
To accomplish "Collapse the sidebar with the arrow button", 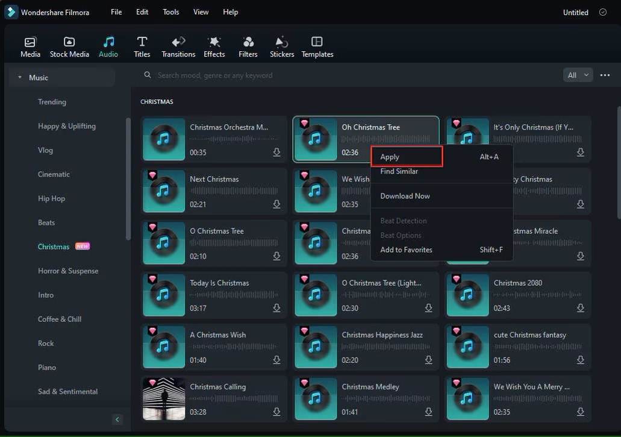I will tap(117, 419).
